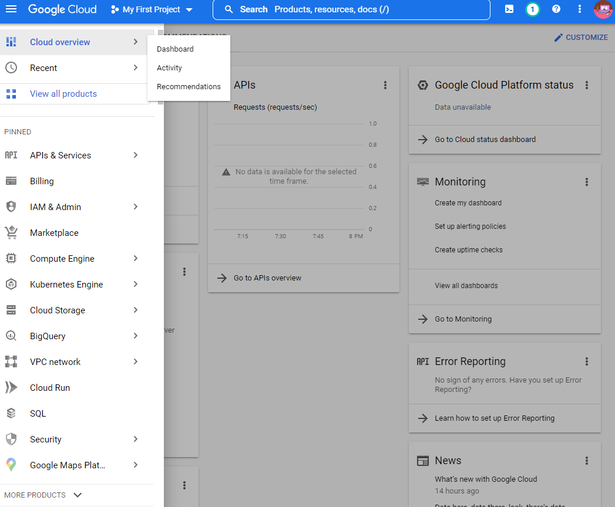Click the Cloud Run icon
Screen dimensions: 615x507
tap(11, 387)
